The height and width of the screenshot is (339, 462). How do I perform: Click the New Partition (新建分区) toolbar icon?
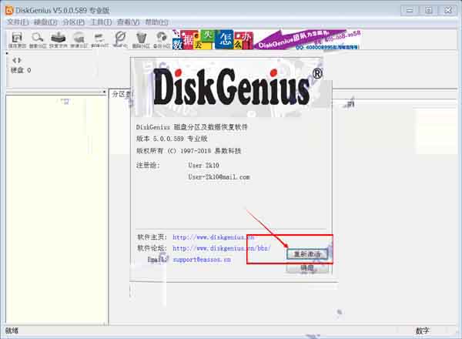pos(99,40)
